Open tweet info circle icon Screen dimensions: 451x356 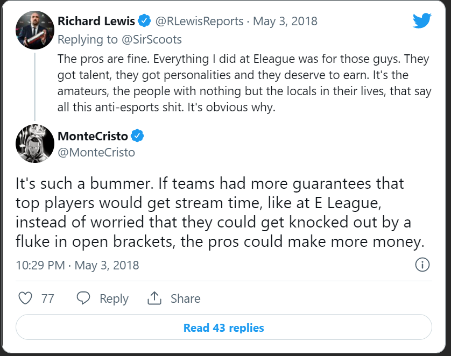coord(422,265)
